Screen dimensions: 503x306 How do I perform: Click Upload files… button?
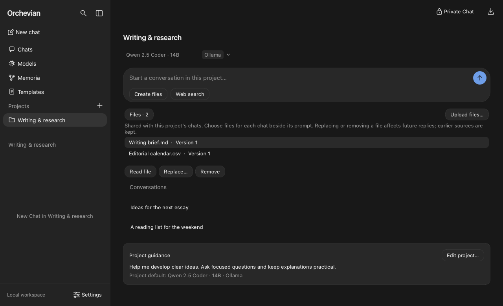coord(467,114)
